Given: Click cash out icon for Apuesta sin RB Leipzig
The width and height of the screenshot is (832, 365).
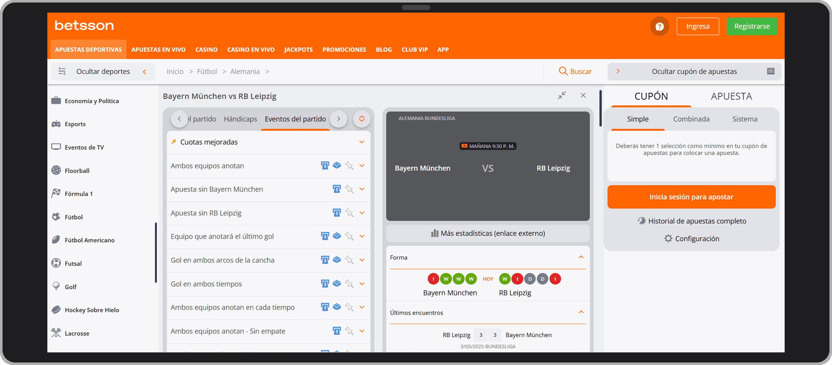Looking at the screenshot, I should click(x=337, y=213).
